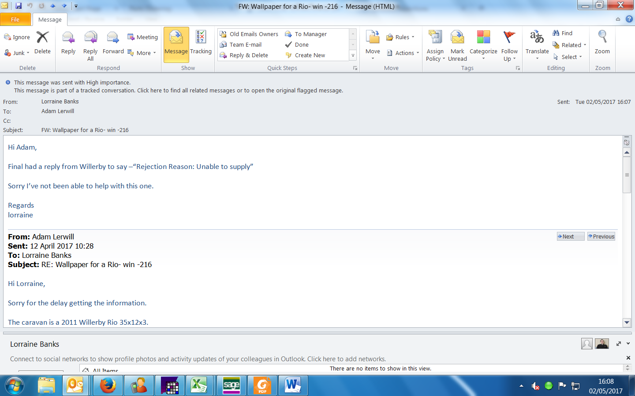Minimize the ribbon using the caret toggle
This screenshot has height=396, width=635.
618,19
